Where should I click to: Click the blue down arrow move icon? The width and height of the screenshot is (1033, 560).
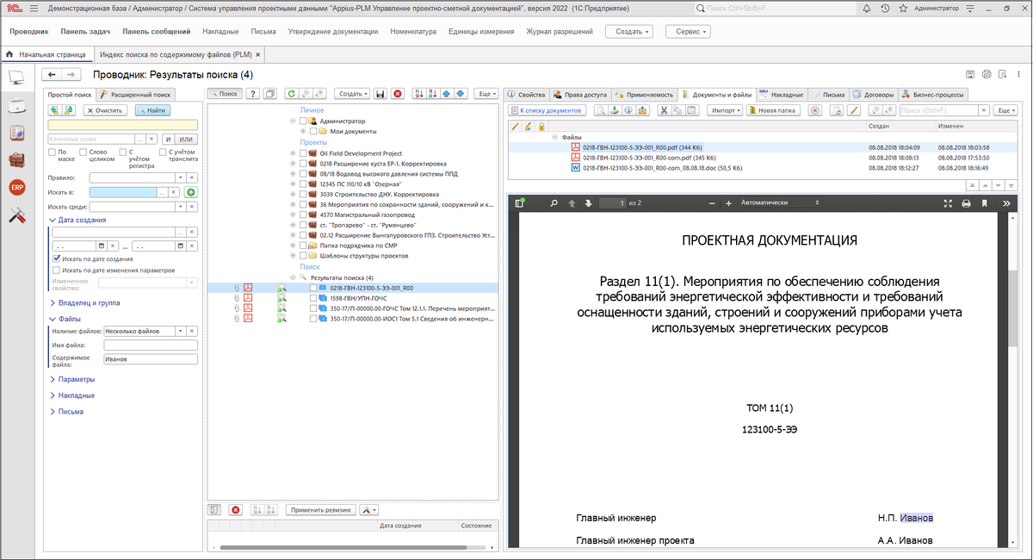tap(461, 93)
